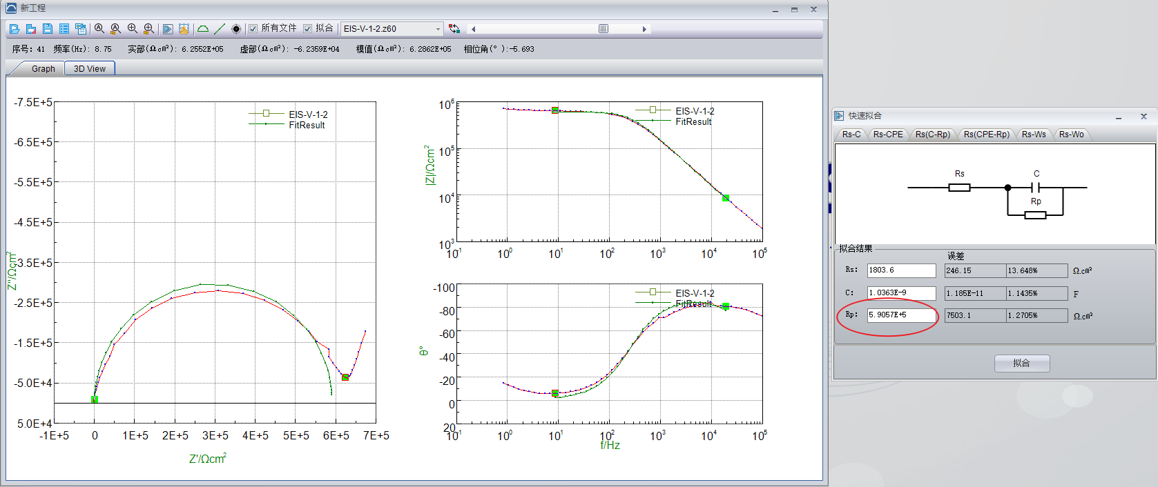Click the hand pan selection icon
The width and height of the screenshot is (1158, 487).
point(184,29)
